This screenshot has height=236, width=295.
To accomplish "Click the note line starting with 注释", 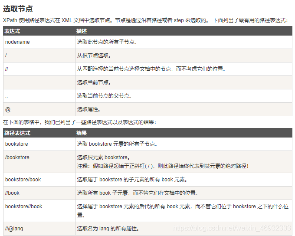I will point(163,166).
